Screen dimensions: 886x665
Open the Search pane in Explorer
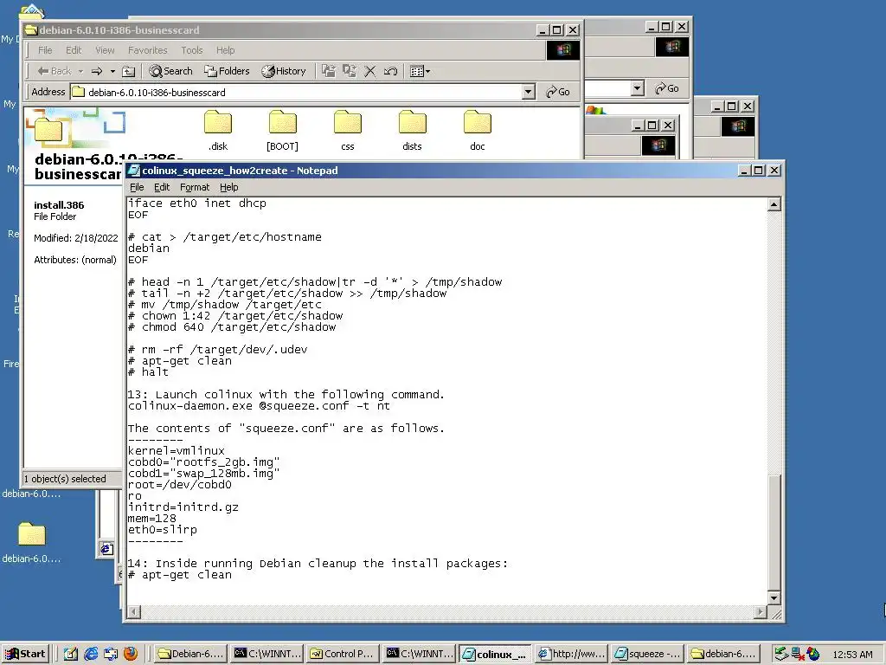170,71
